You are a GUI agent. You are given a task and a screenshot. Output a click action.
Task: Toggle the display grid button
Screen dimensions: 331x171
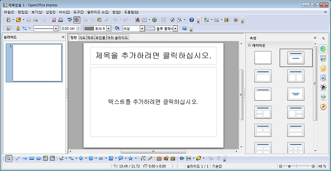pos(164,20)
